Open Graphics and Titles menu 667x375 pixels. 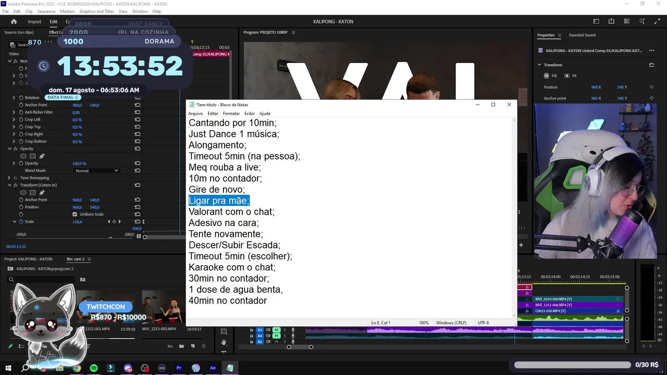tap(96, 11)
